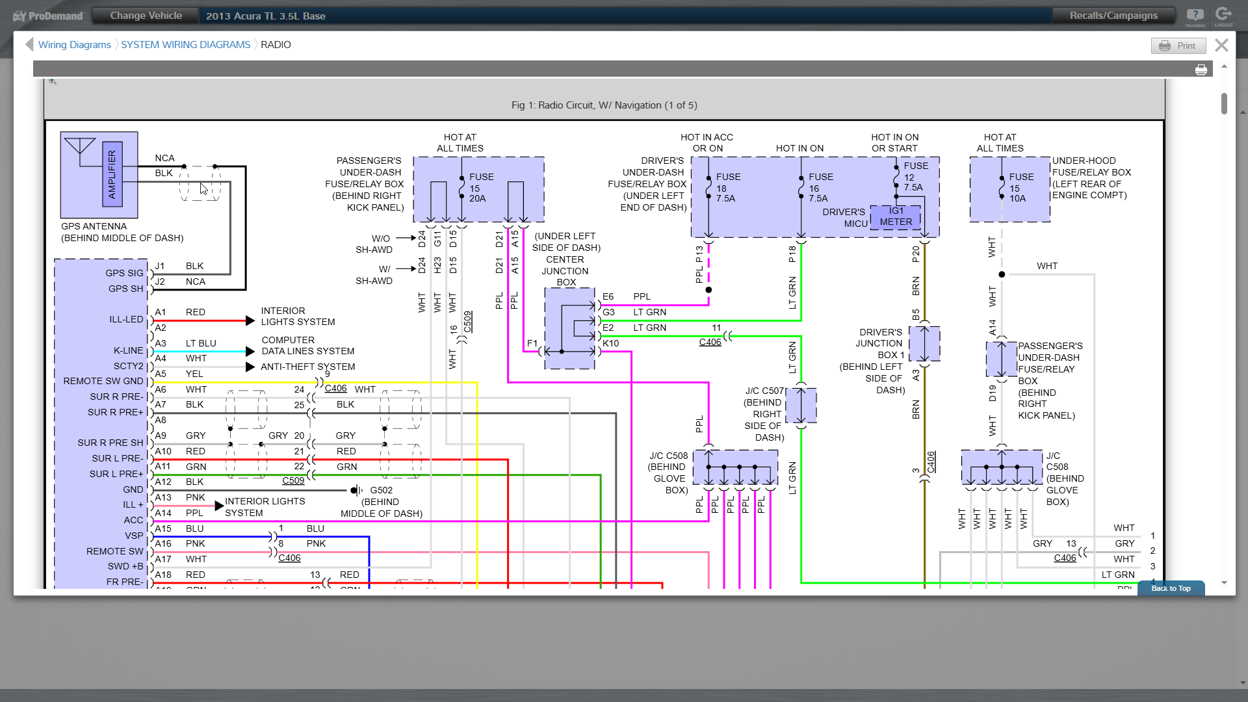Viewport: 1248px width, 702px height.
Task: Click the printer icon in gray toolbar
Action: click(1201, 70)
